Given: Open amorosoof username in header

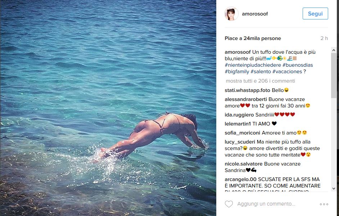Looking at the screenshot, I should coord(255,14).
